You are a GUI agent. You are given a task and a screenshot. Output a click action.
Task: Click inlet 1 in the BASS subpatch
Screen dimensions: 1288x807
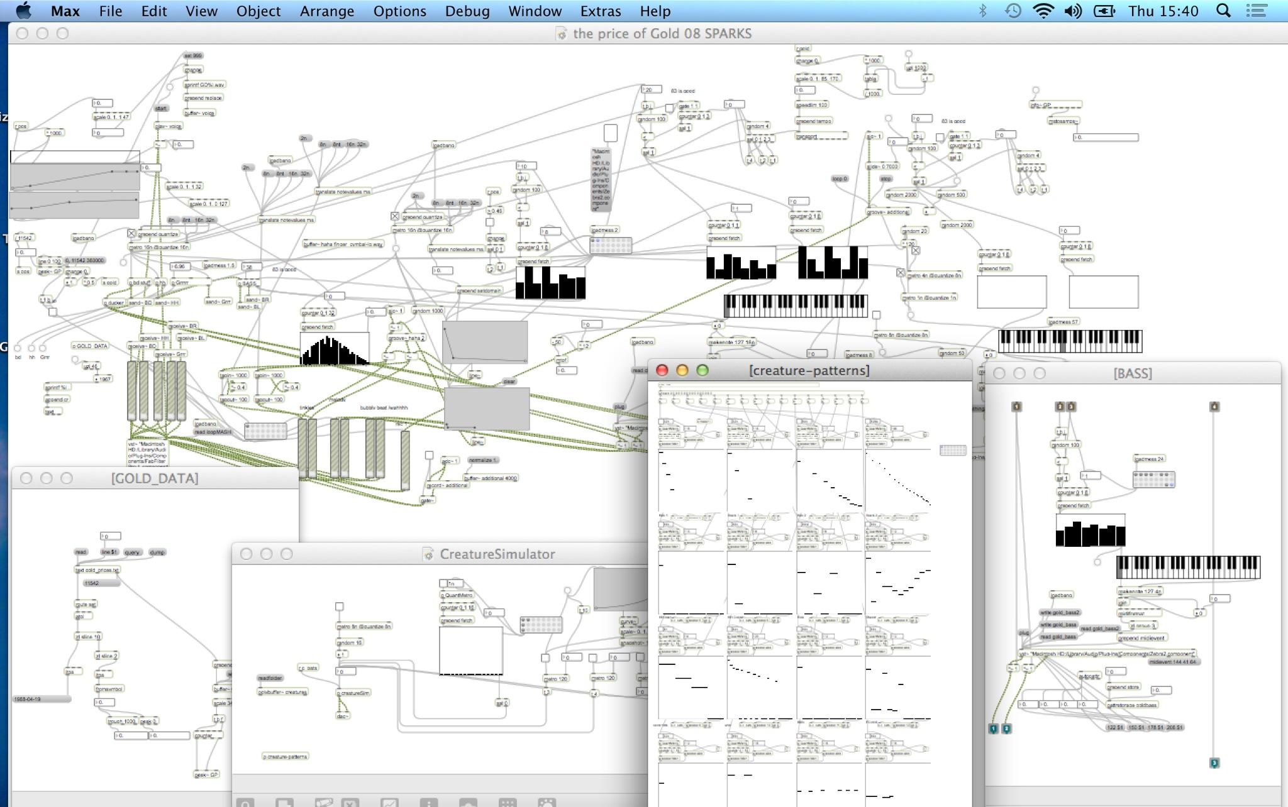1016,407
